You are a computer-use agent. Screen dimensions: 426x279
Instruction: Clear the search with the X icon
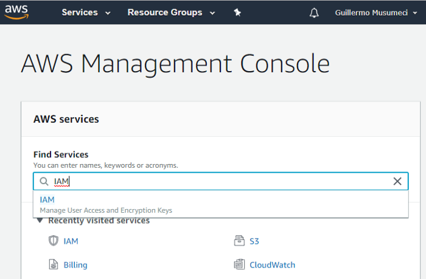coord(397,181)
